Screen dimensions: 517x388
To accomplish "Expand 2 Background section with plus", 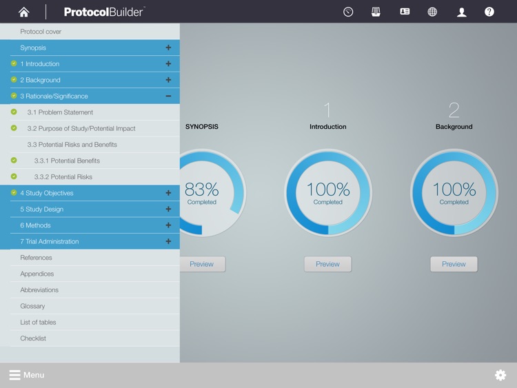I will [x=168, y=80].
